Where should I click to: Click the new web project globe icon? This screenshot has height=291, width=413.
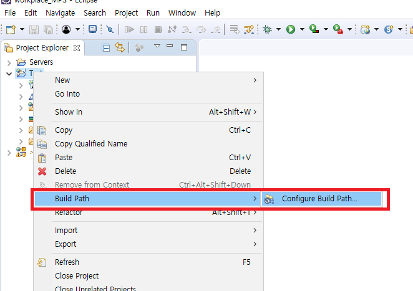366,29
